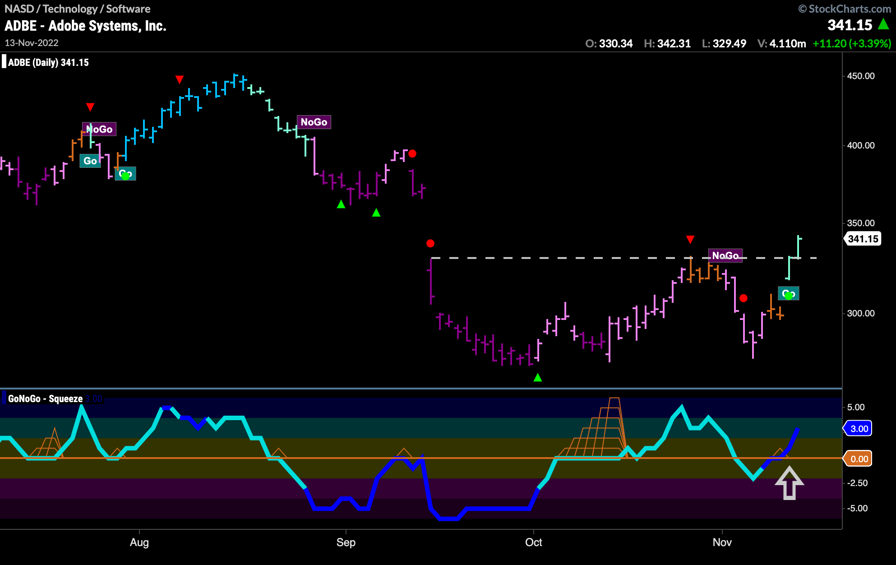Click the 300.00 axis label

[861, 313]
